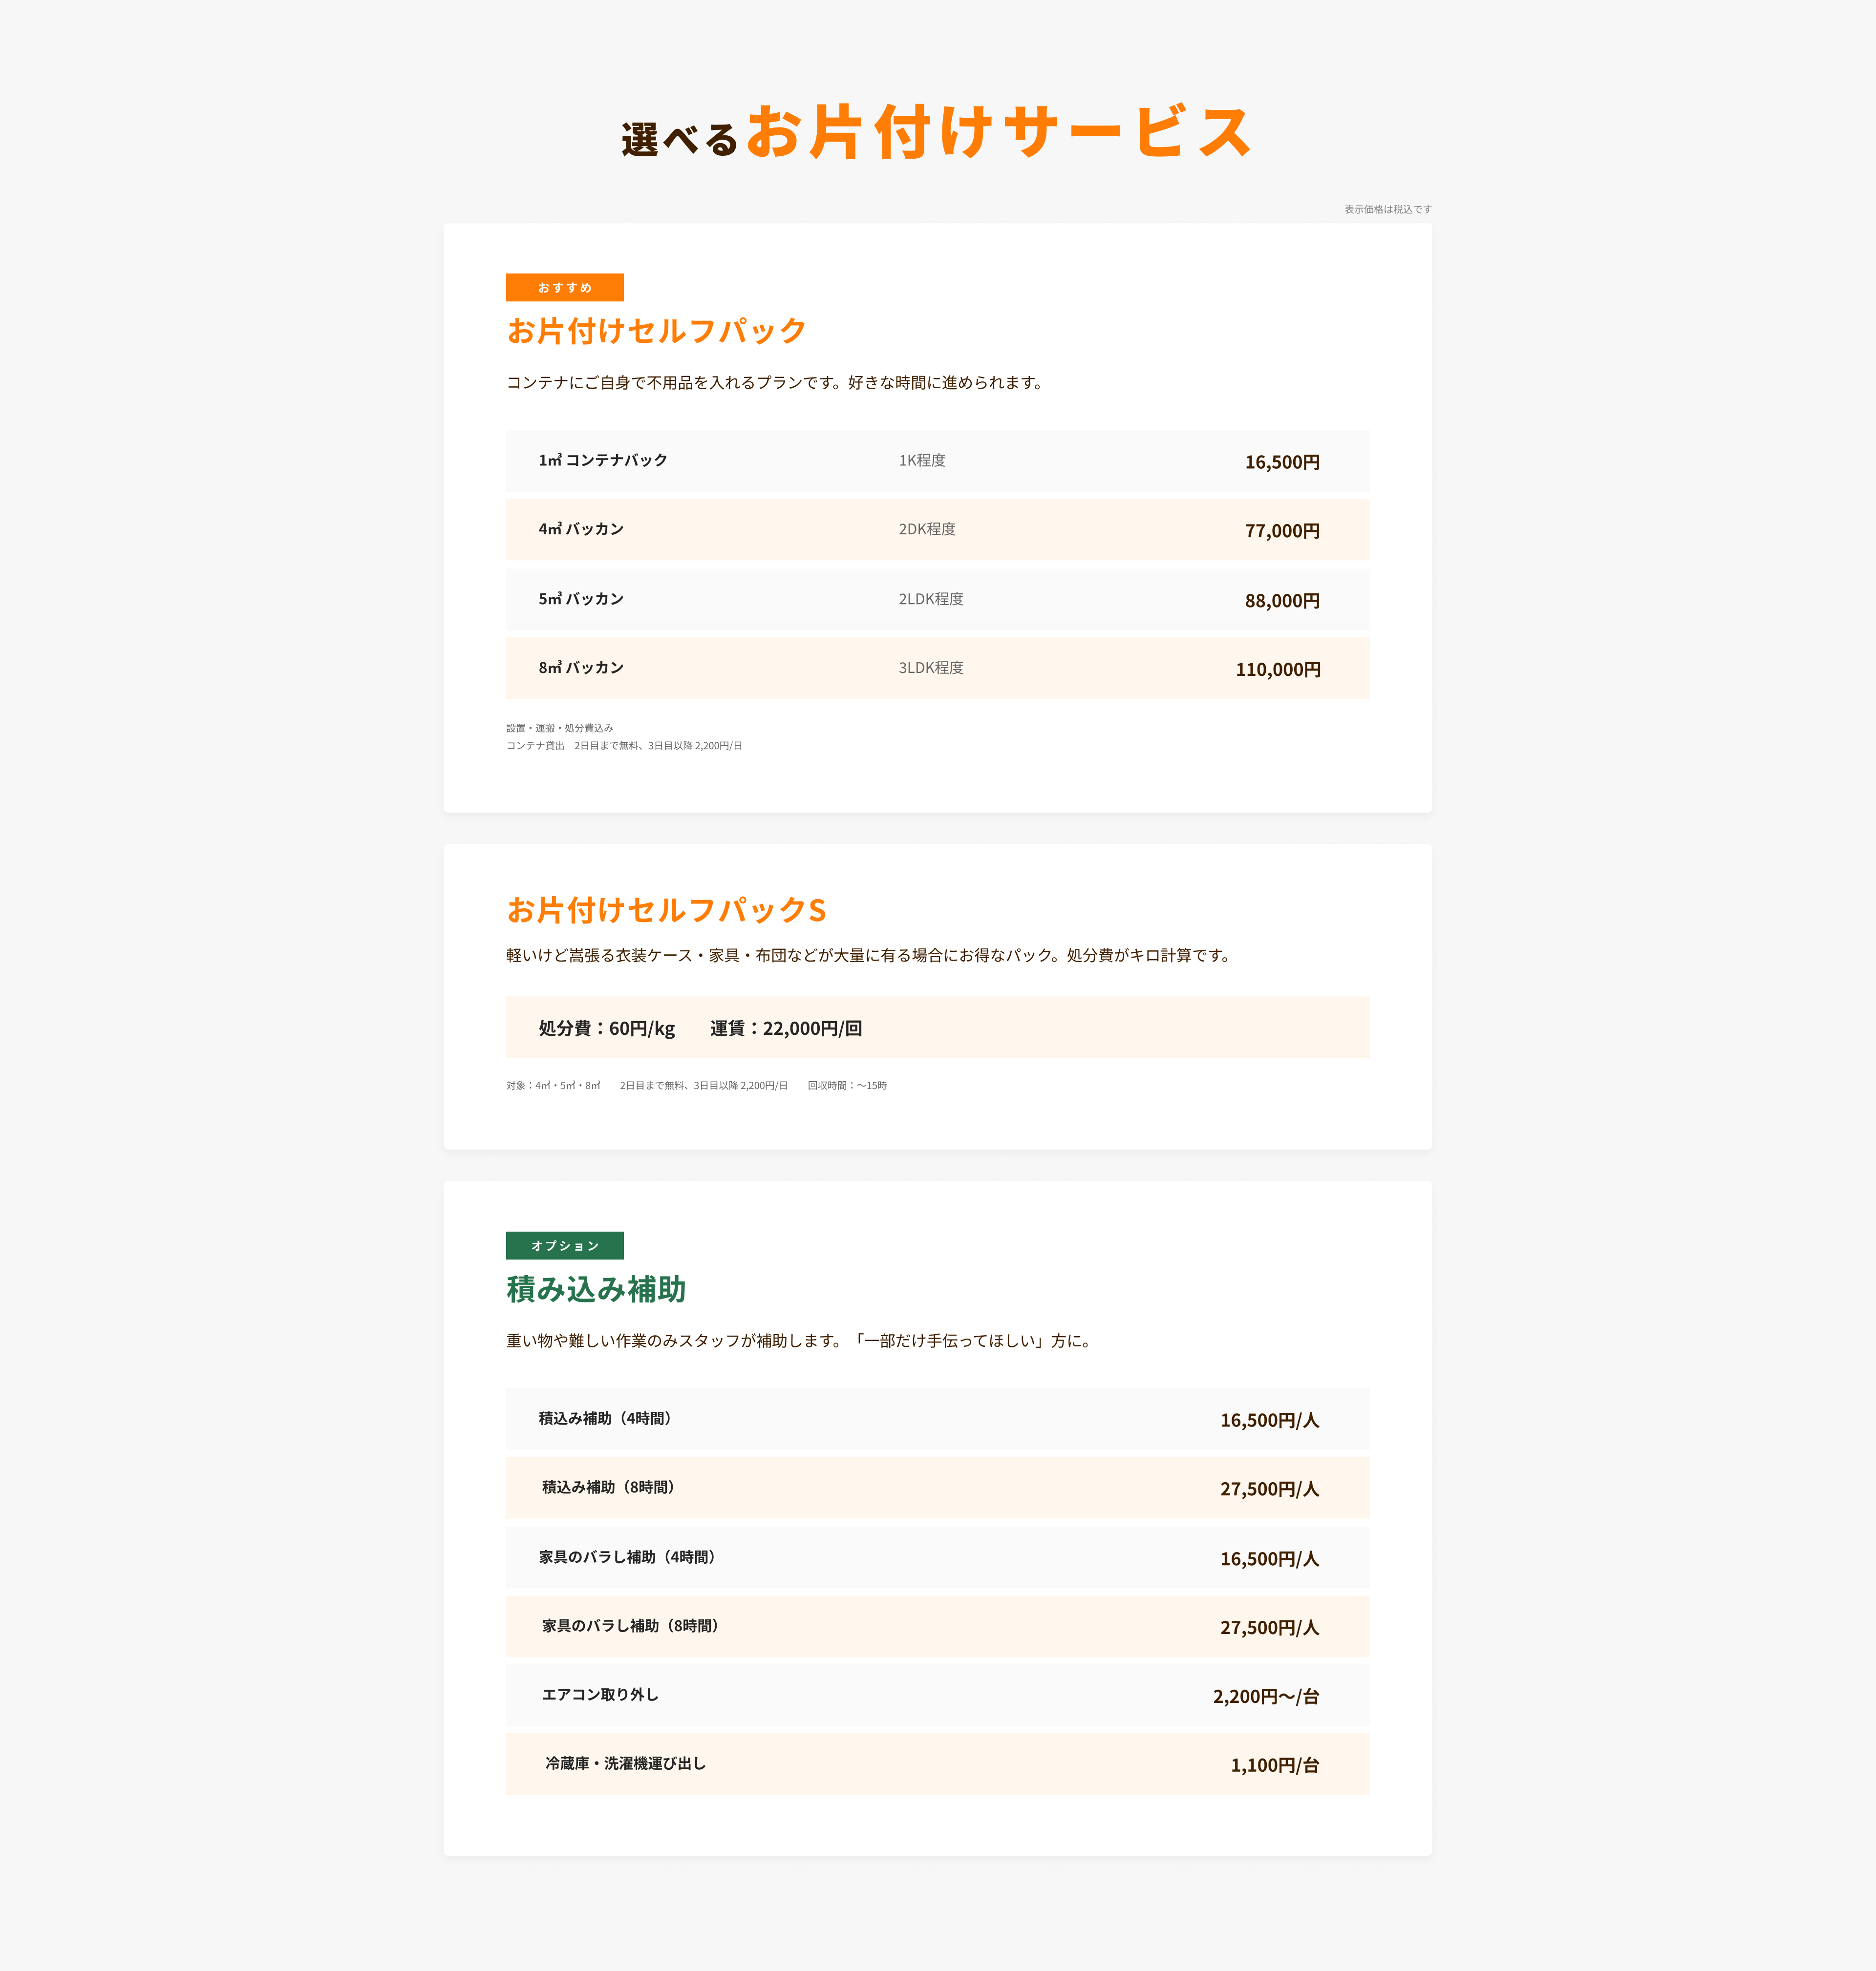Image resolution: width=1876 pixels, height=1971 pixels.
Task: Click the 2,200円〜/台 price
Action: click(1266, 1697)
